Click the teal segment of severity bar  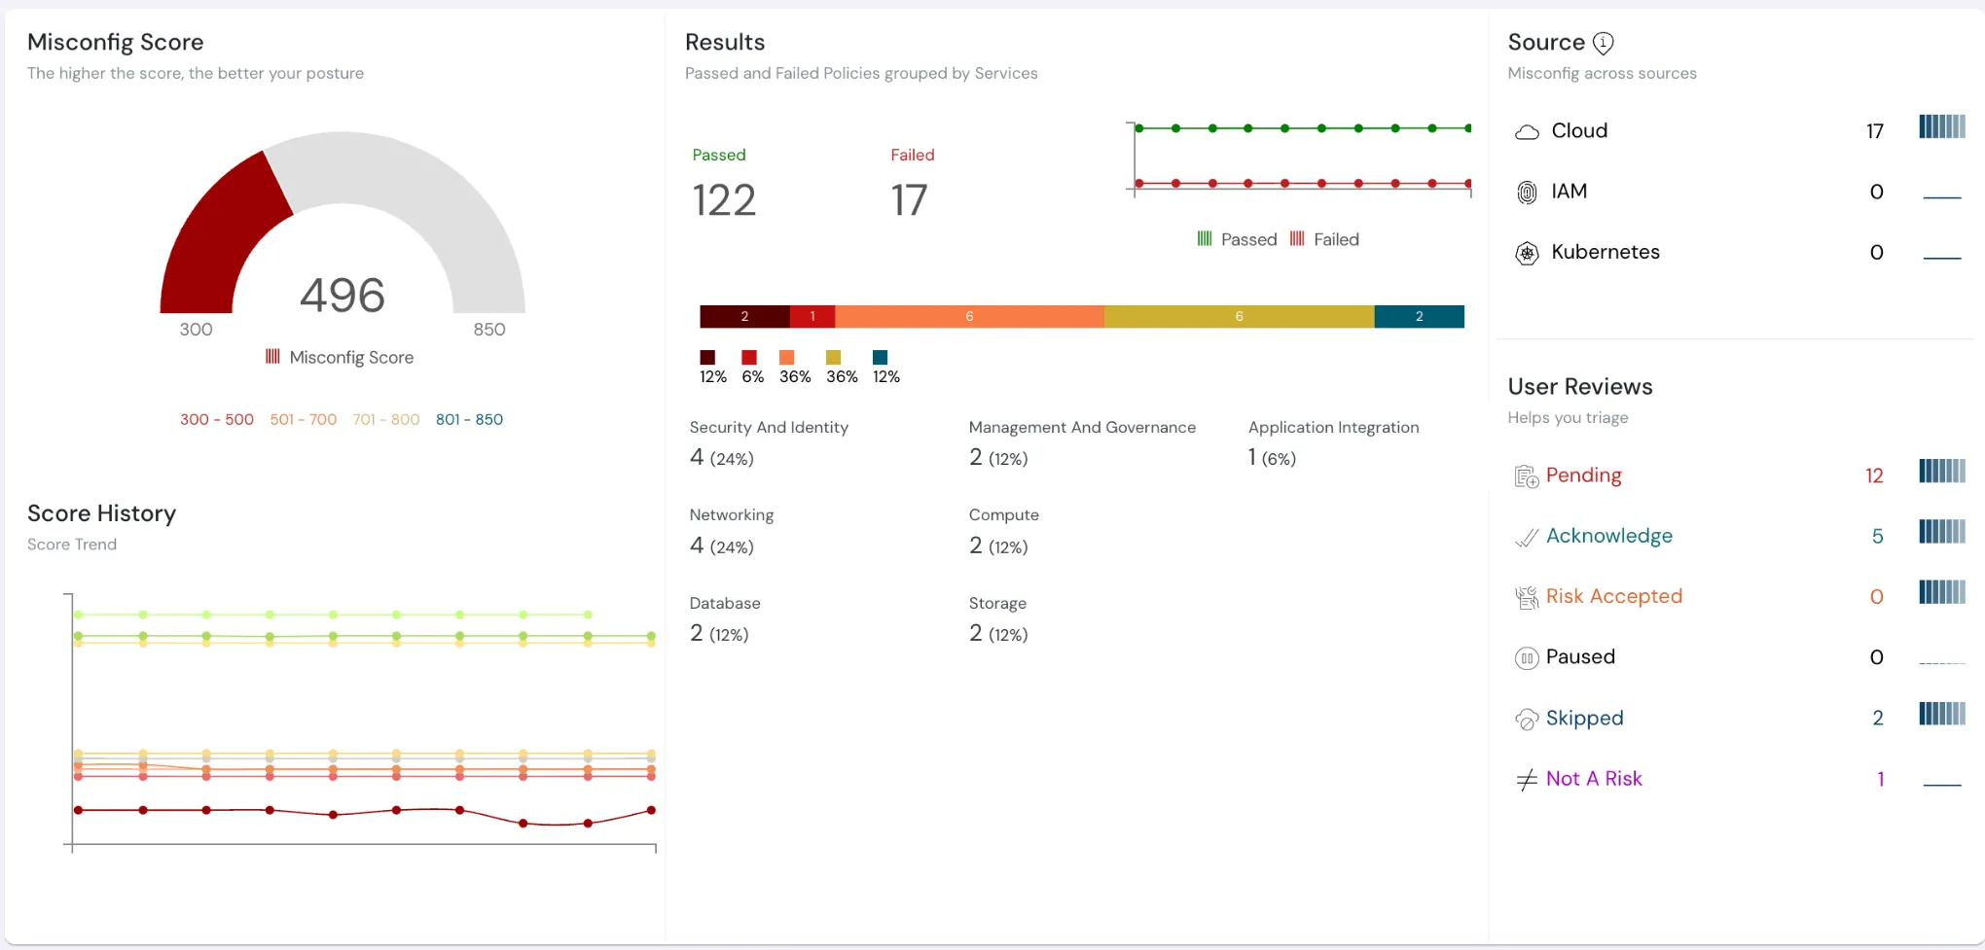coord(1419,317)
